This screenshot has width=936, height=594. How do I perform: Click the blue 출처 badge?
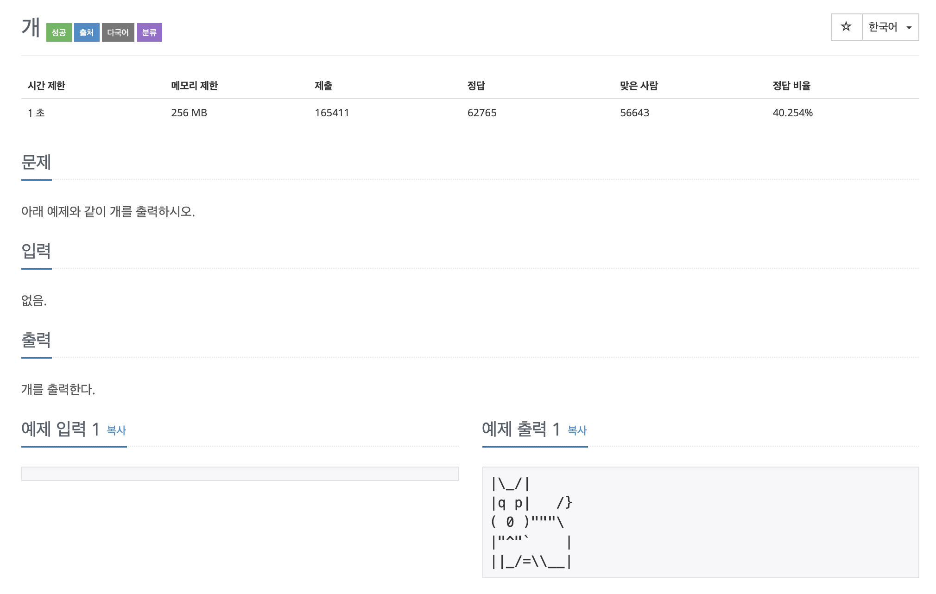(x=87, y=32)
